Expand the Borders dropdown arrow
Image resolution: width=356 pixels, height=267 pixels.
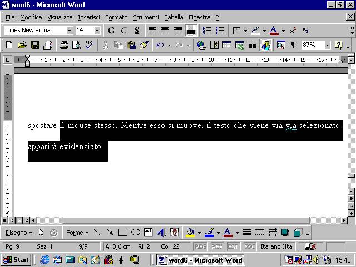[x=245, y=31]
